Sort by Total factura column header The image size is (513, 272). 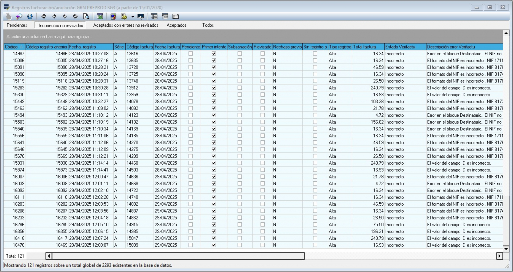(x=368, y=47)
